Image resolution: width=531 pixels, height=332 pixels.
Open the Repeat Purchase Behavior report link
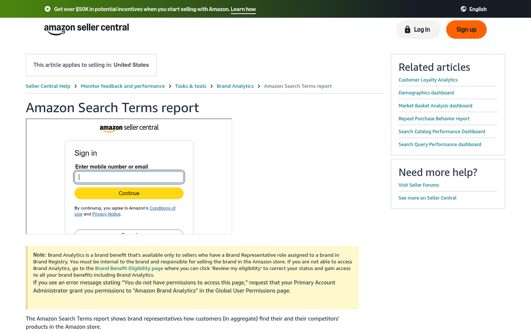(x=434, y=118)
